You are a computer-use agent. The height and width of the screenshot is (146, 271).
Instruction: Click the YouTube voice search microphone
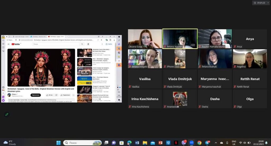coord(88,44)
